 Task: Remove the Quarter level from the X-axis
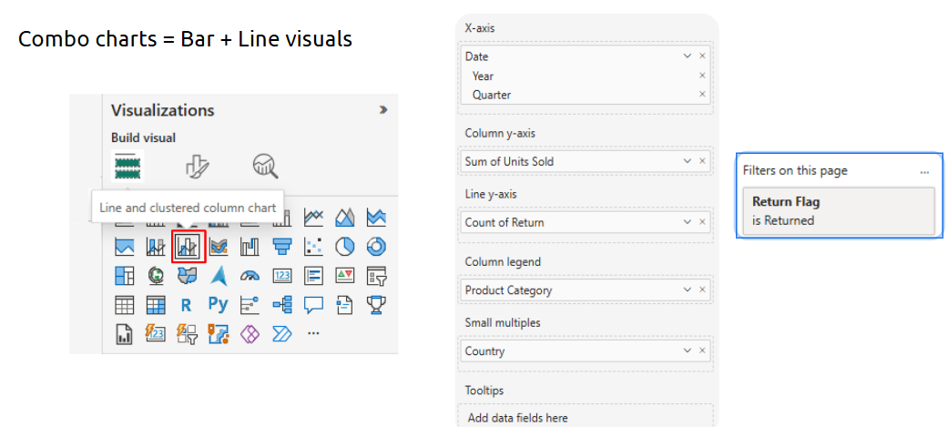[702, 95]
